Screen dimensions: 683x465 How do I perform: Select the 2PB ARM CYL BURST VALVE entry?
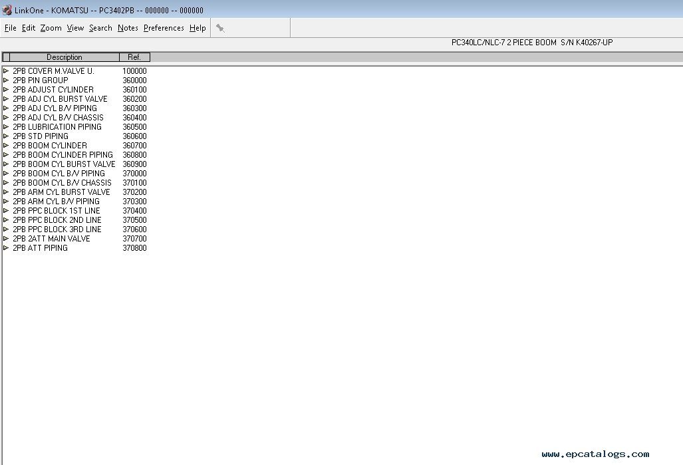(61, 192)
